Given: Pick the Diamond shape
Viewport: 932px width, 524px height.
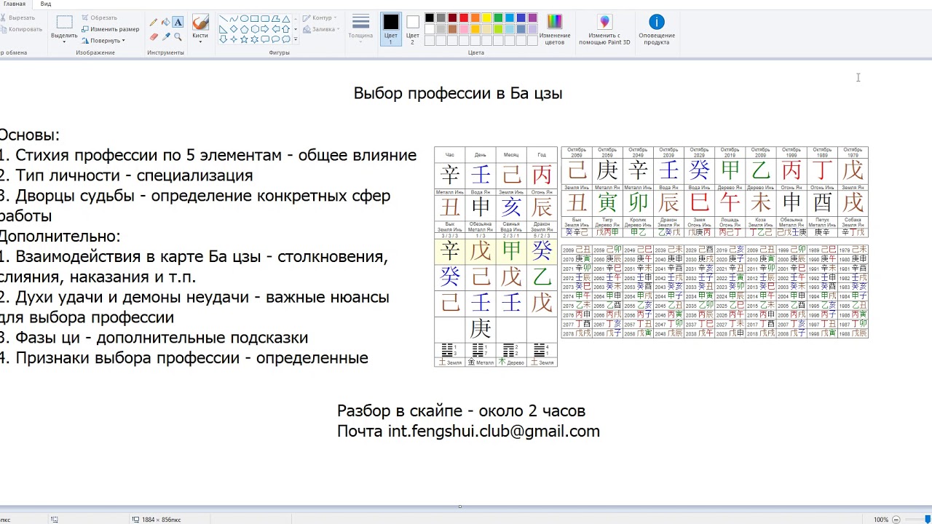Looking at the screenshot, I should click(x=234, y=29).
